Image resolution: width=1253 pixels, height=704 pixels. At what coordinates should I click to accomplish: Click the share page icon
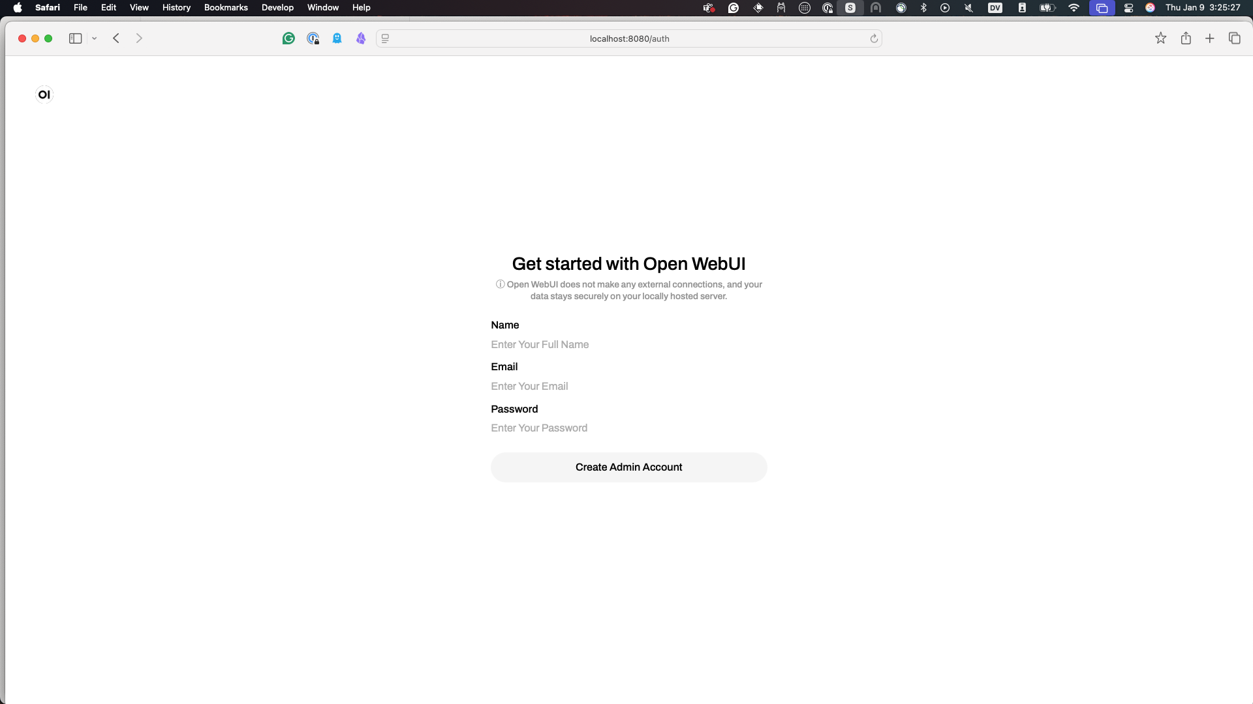[1186, 38]
